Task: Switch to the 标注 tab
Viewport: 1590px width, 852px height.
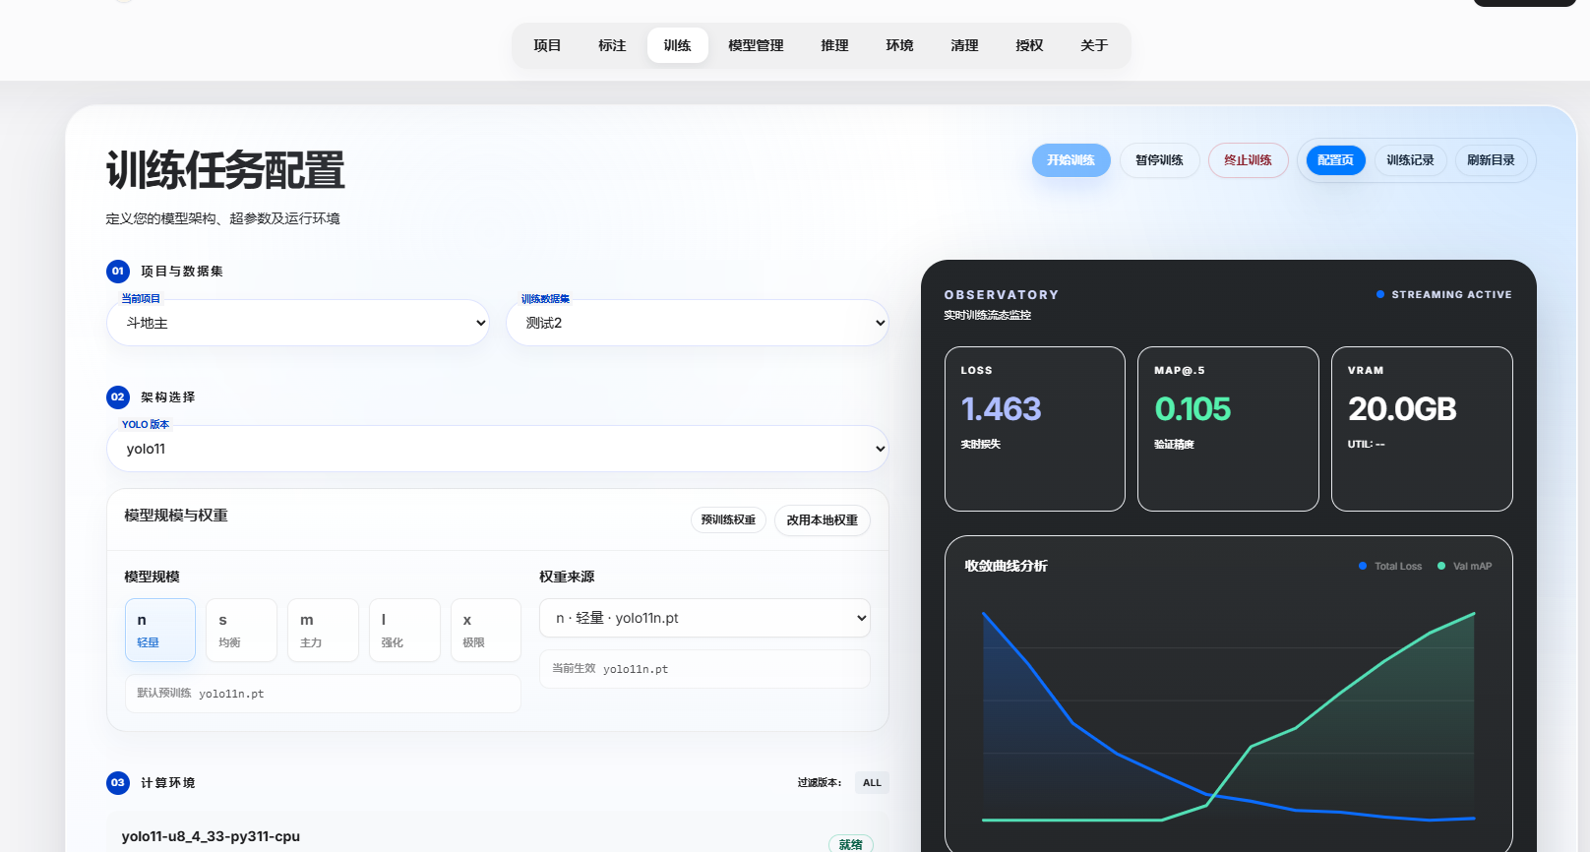Action: [612, 45]
